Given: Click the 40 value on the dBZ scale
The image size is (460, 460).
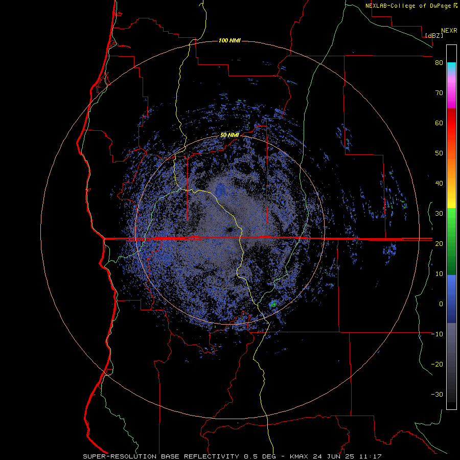Looking at the screenshot, I should click(439, 183).
